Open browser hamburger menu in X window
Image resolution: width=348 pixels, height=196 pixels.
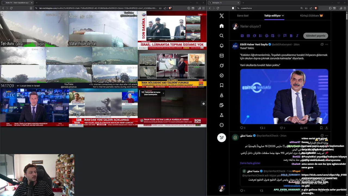(344, 8)
